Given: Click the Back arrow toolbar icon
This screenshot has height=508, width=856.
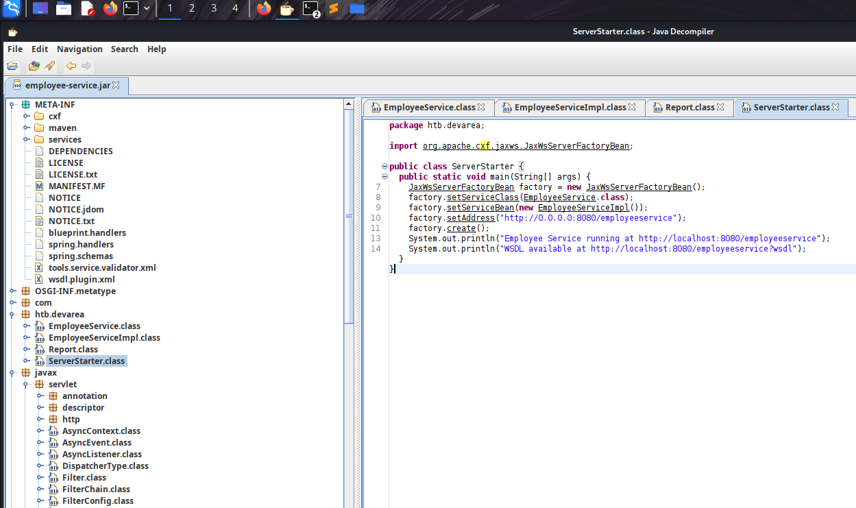Looking at the screenshot, I should pos(71,66).
